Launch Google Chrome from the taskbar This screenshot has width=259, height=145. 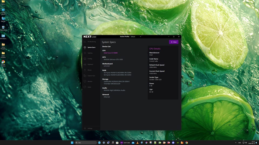point(186,143)
